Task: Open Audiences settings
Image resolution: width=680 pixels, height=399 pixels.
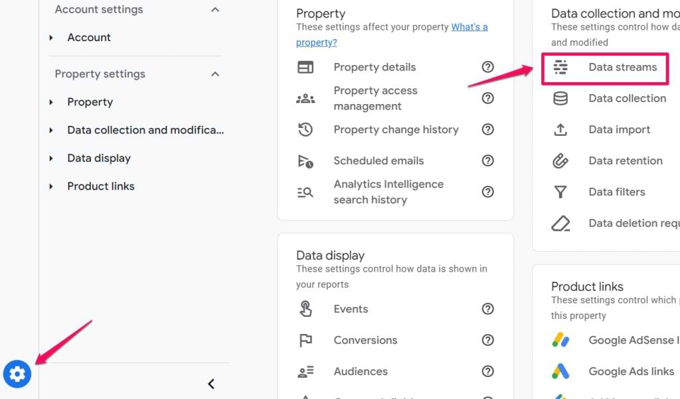Action: 360,371
